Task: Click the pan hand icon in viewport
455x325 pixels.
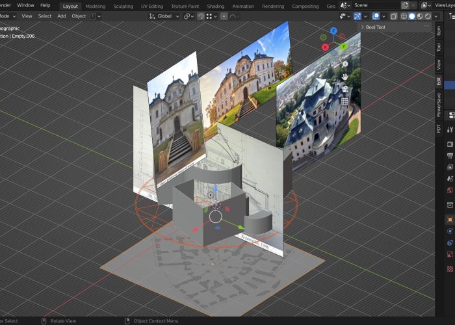Action: 344,77
